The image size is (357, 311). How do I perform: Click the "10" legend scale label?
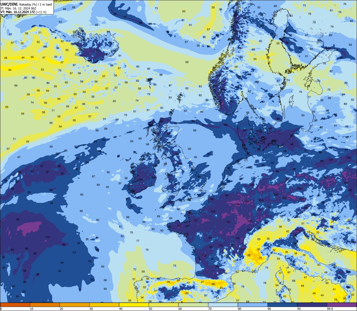(32, 309)
